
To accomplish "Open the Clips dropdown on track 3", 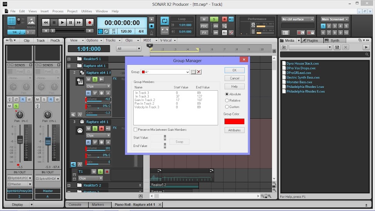I will point(98,135).
